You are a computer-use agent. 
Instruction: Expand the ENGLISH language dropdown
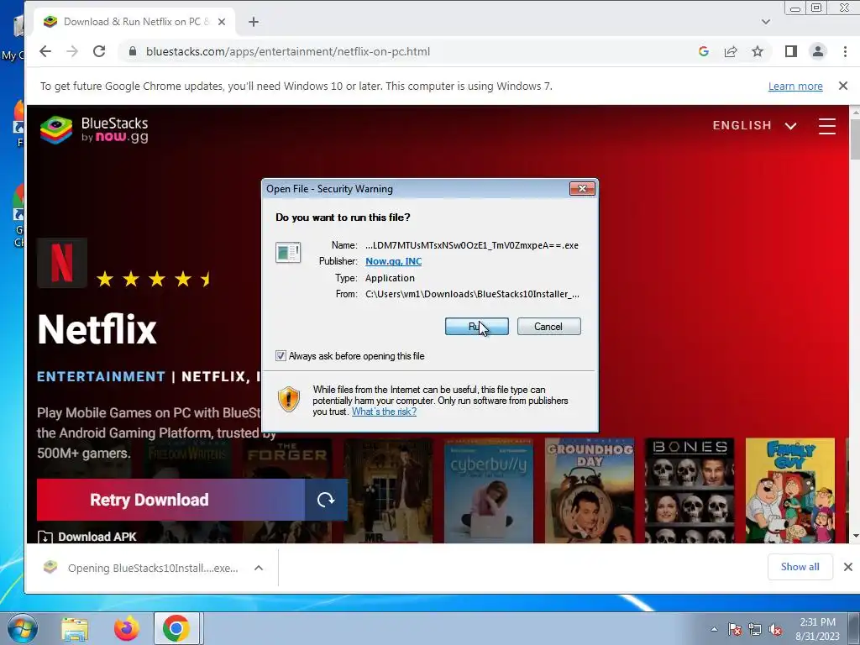tap(754, 126)
